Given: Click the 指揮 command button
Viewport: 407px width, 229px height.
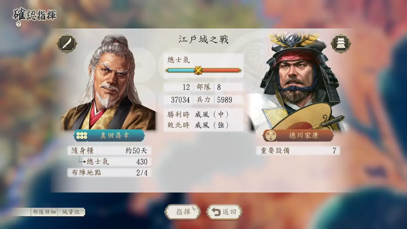Looking at the screenshot, I should coord(183,212).
